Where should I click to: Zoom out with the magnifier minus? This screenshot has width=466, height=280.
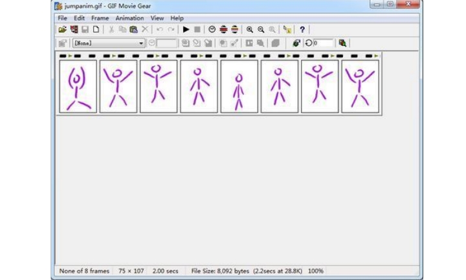[261, 29]
